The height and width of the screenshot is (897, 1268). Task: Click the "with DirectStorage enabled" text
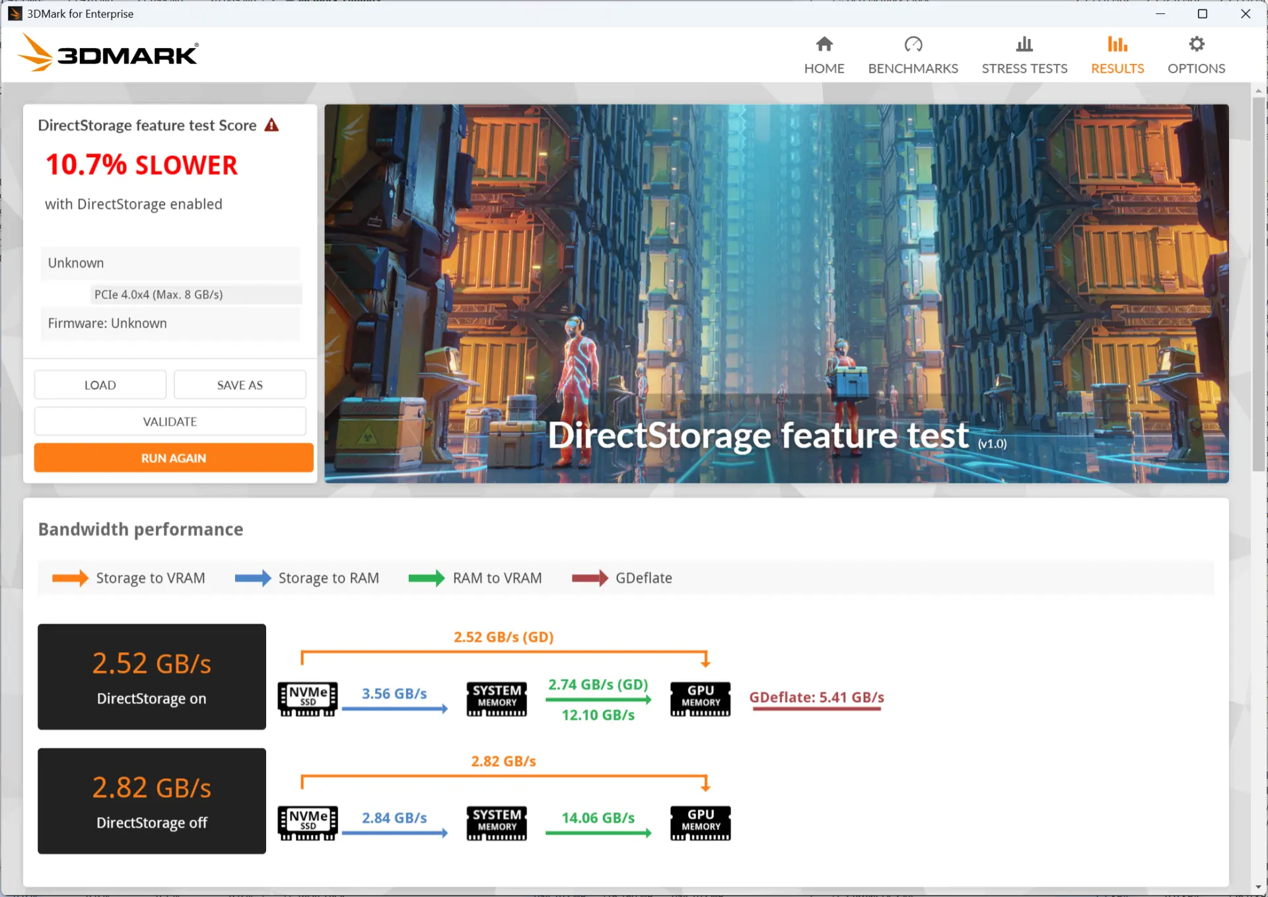coord(133,204)
